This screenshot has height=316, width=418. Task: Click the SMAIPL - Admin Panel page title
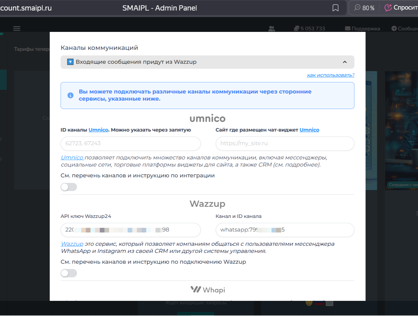point(159,8)
